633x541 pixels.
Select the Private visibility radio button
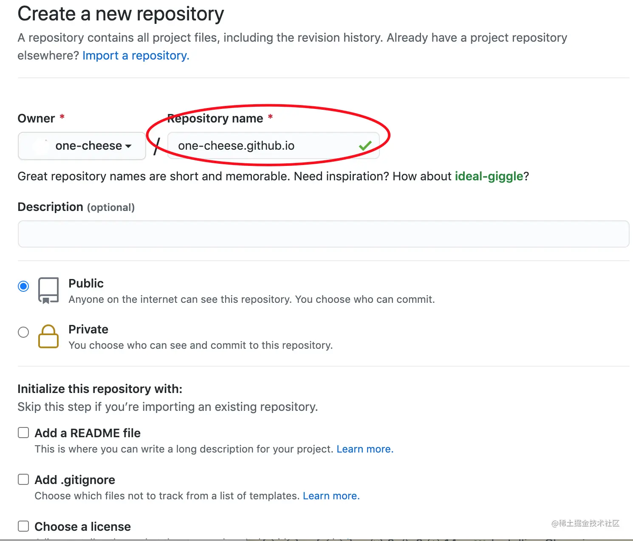[x=23, y=332]
